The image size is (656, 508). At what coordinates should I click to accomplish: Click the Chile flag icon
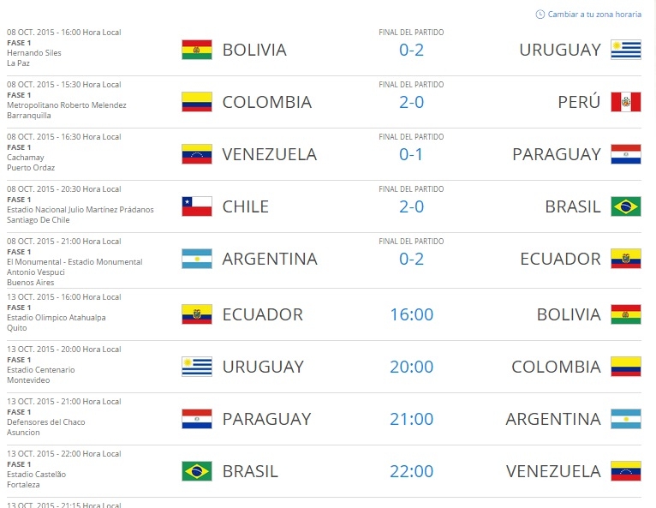click(x=197, y=206)
